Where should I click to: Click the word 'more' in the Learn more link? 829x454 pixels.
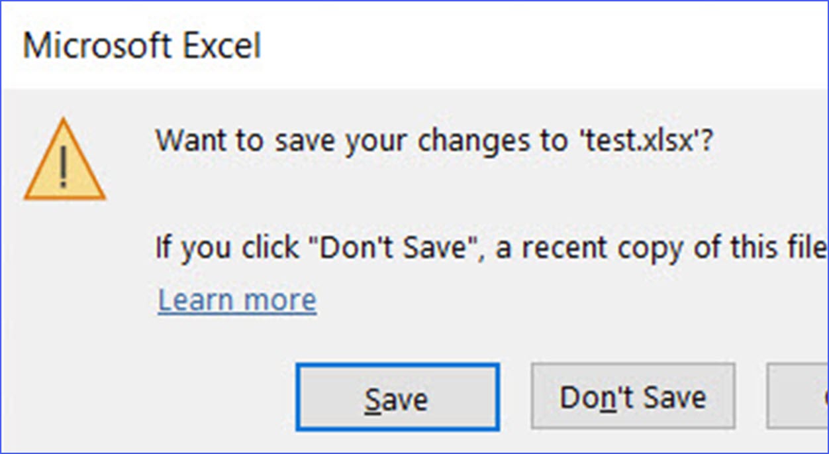click(x=278, y=300)
